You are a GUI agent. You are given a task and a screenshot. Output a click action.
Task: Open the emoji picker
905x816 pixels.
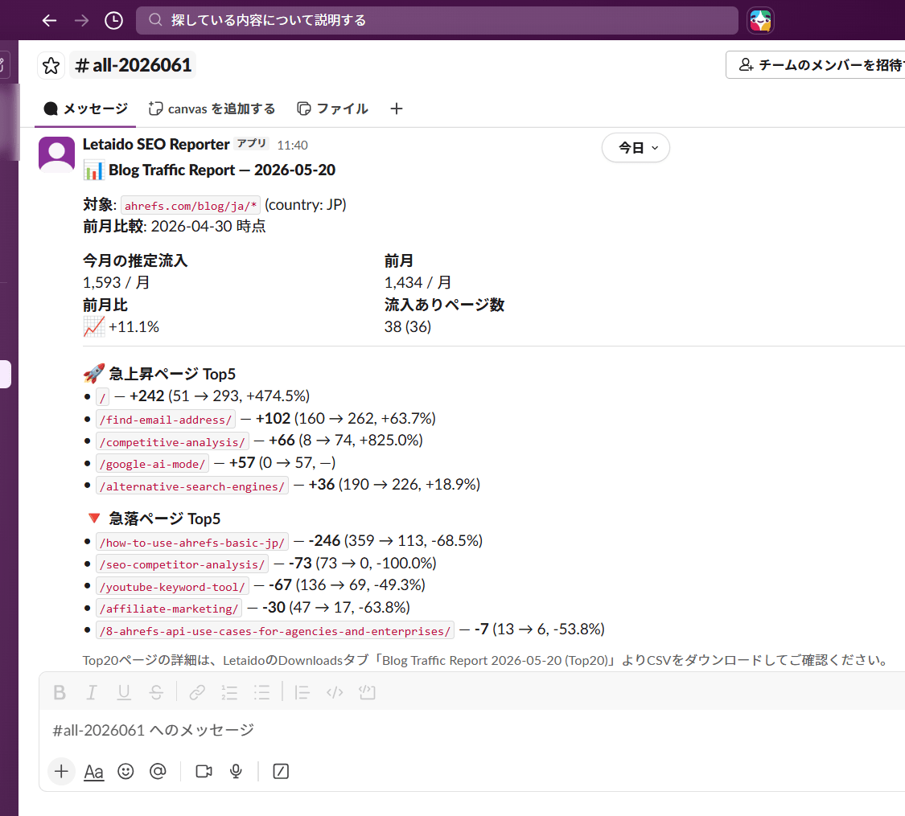pos(125,771)
